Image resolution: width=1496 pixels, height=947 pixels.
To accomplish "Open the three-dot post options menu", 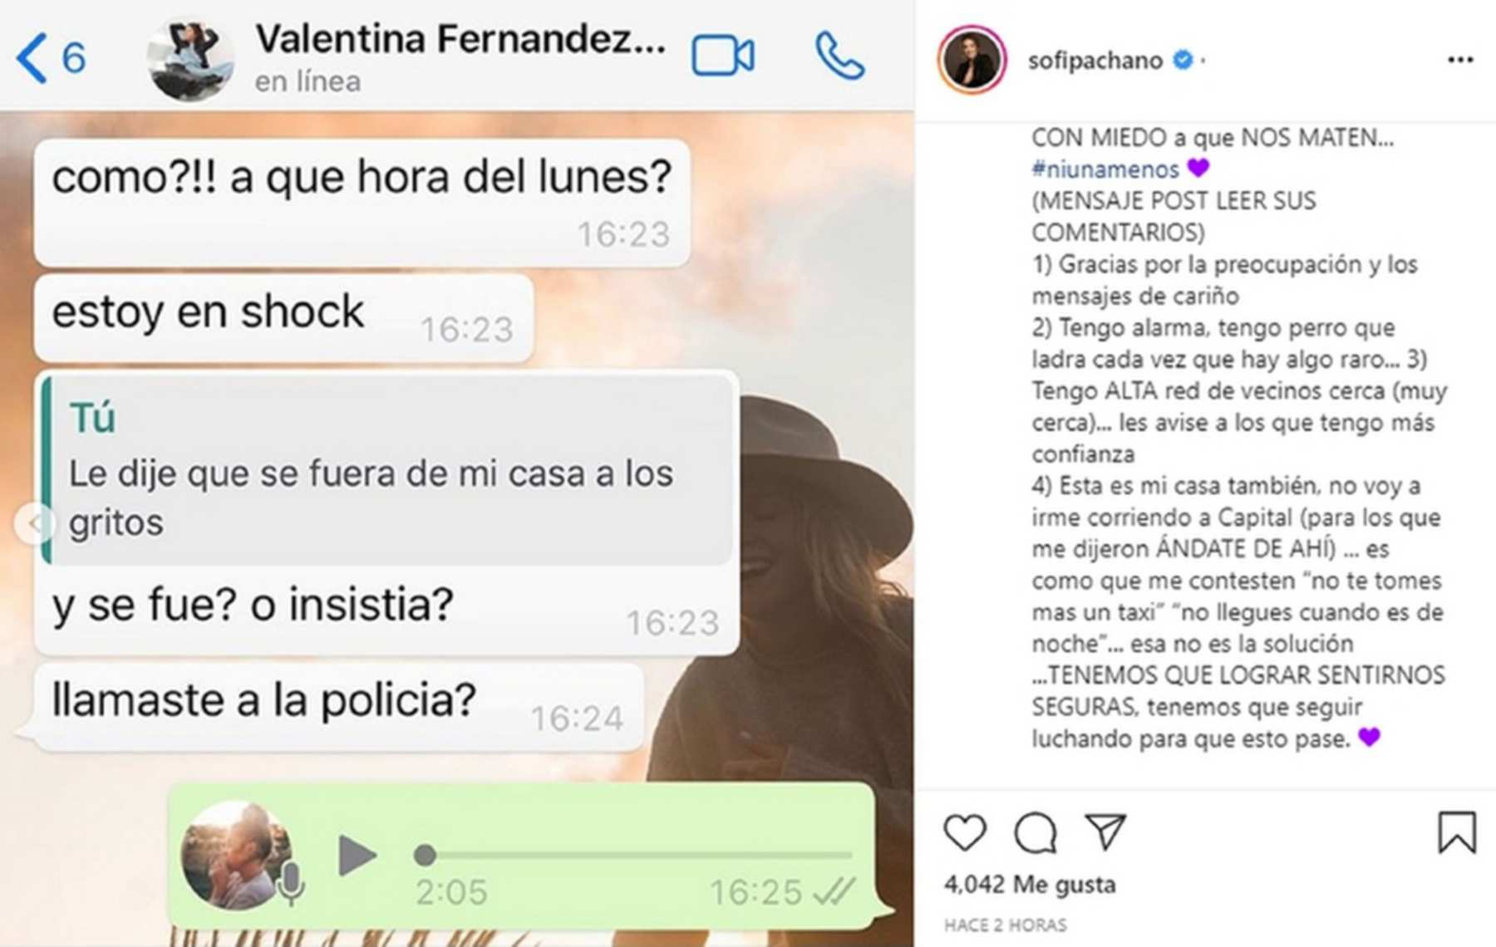I will [1460, 60].
